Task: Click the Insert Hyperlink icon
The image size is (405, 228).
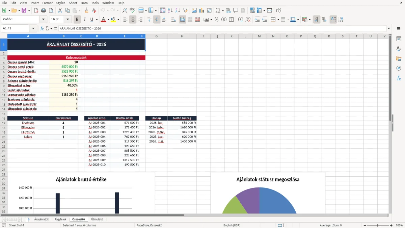Action: point(228,10)
